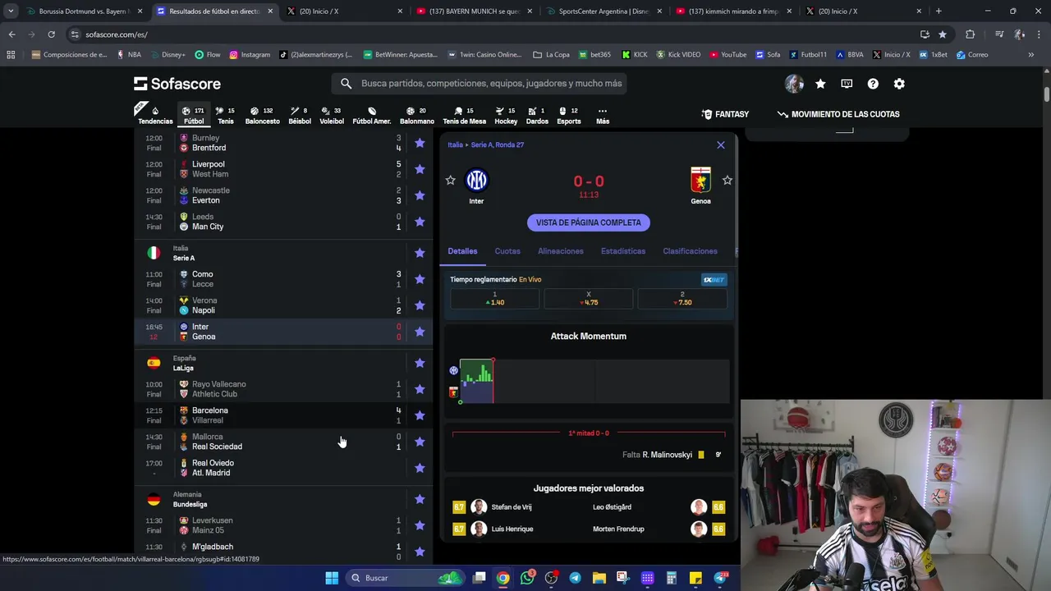Image resolution: width=1051 pixels, height=591 pixels.
Task: Open Movimiento de las cuotas
Action: coord(838,114)
